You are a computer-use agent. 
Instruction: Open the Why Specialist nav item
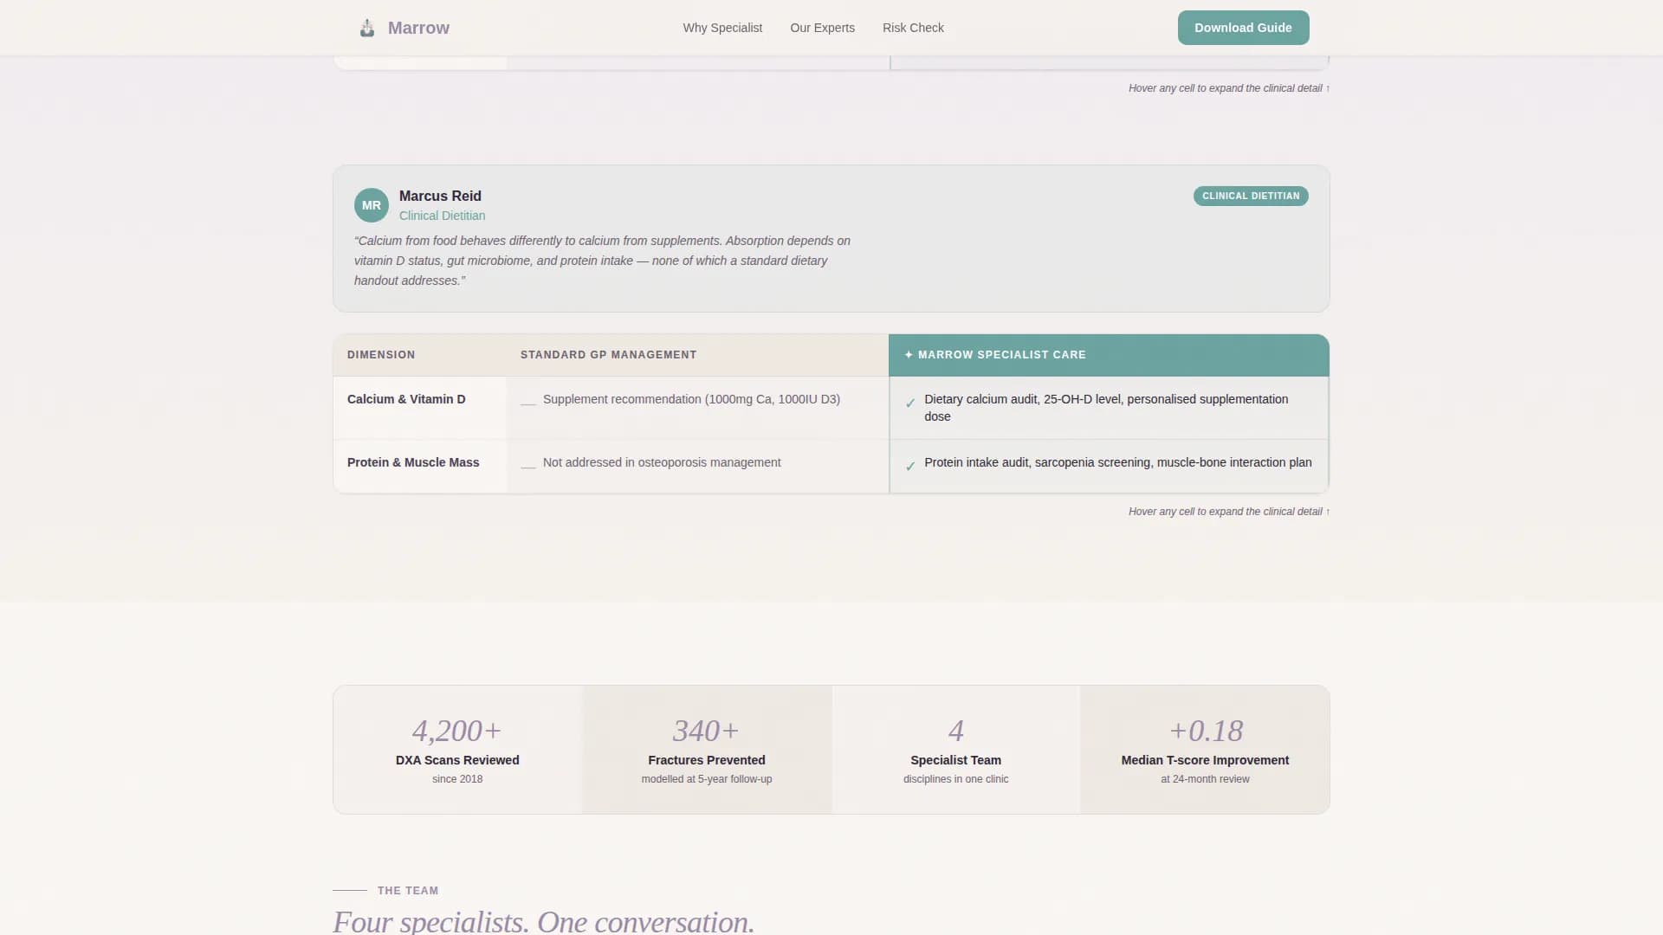tap(722, 28)
